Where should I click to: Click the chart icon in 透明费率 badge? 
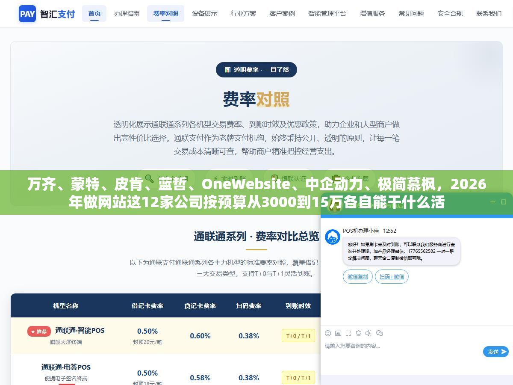click(228, 70)
